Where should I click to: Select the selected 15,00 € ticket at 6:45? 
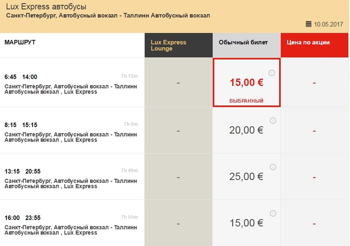[247, 83]
